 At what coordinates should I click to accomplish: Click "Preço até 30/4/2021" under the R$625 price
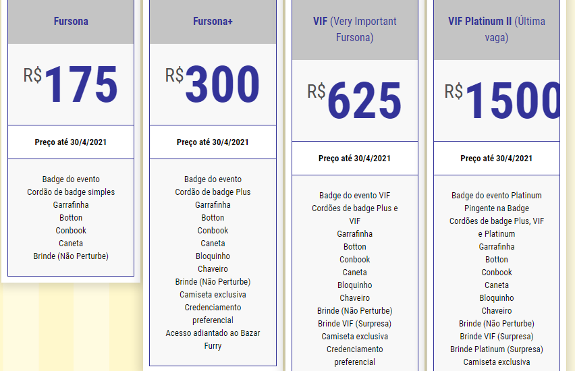click(x=355, y=159)
